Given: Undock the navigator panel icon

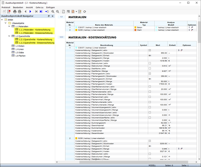Looking at the screenshot, I should pyautogui.click(x=49, y=16).
